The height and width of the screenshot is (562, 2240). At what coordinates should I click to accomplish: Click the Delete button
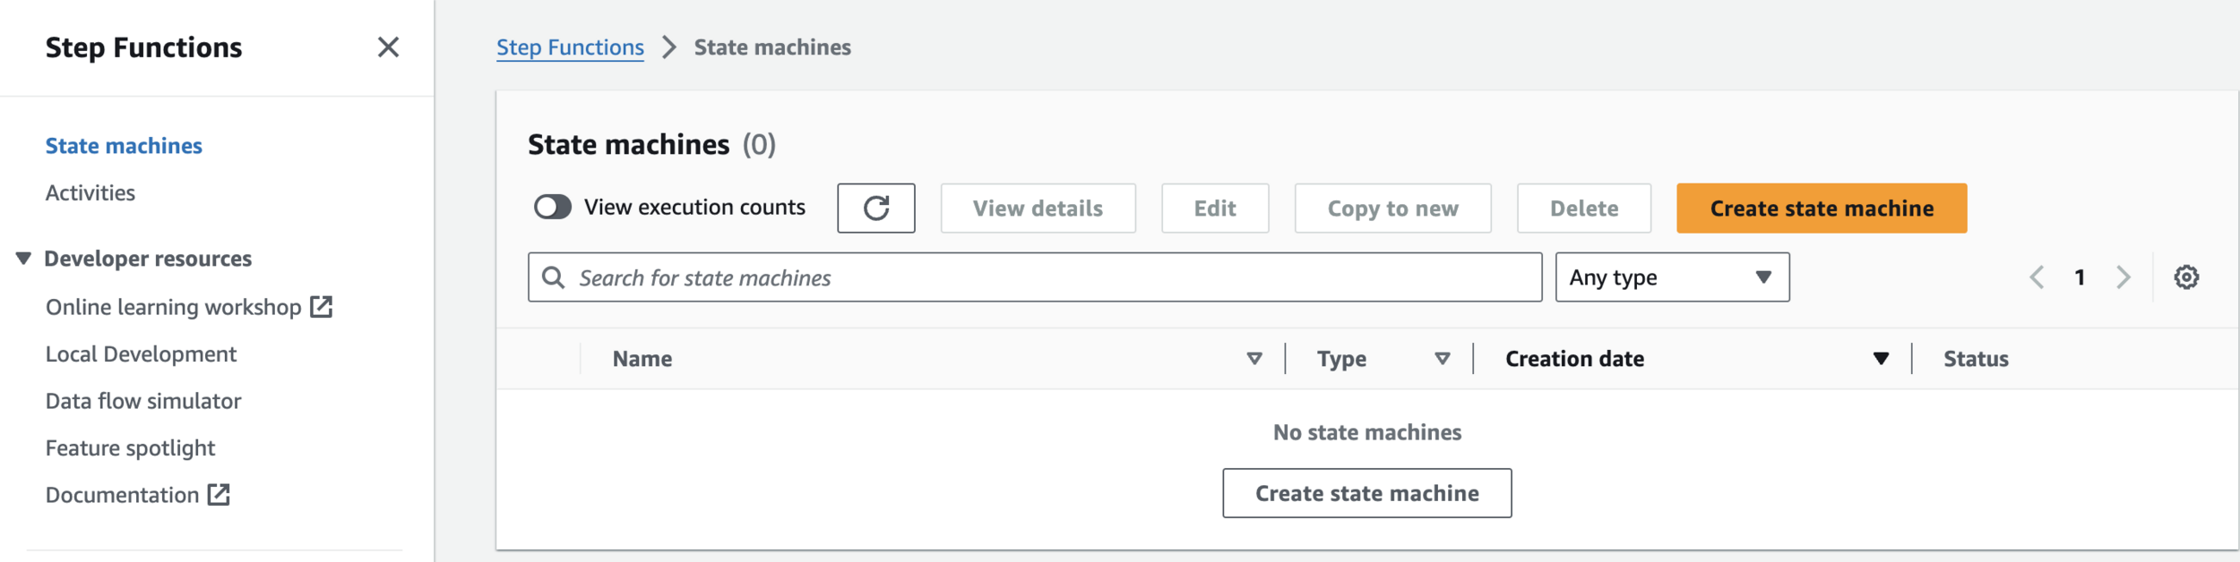(x=1584, y=209)
